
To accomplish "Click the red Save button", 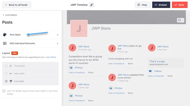I will pyautogui.click(x=180, y=5).
